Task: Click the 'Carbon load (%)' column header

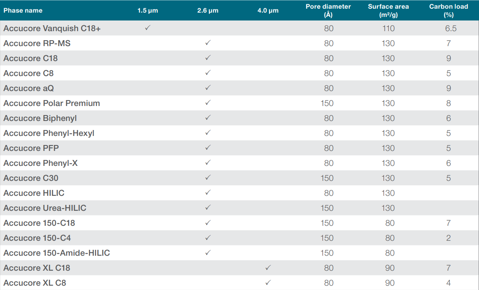Action: [x=449, y=11]
